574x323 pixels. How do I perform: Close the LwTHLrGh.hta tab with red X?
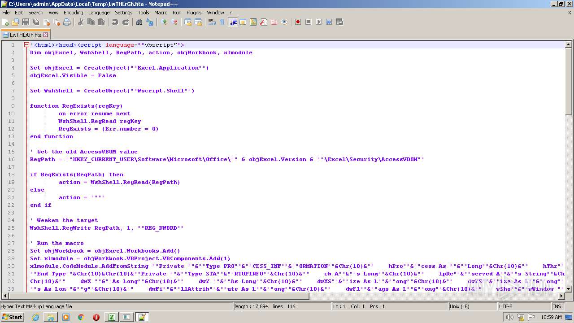(x=46, y=35)
